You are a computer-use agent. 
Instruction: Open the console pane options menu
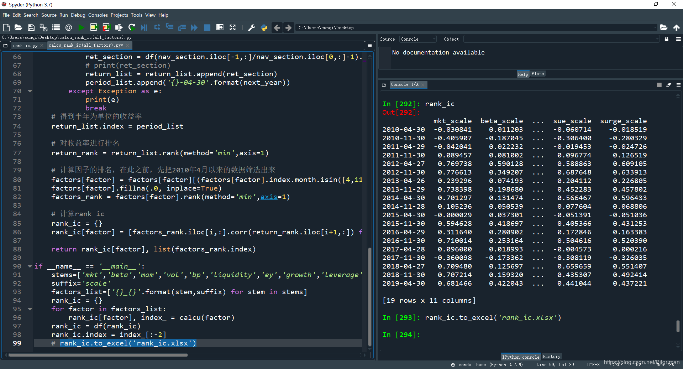click(x=678, y=85)
